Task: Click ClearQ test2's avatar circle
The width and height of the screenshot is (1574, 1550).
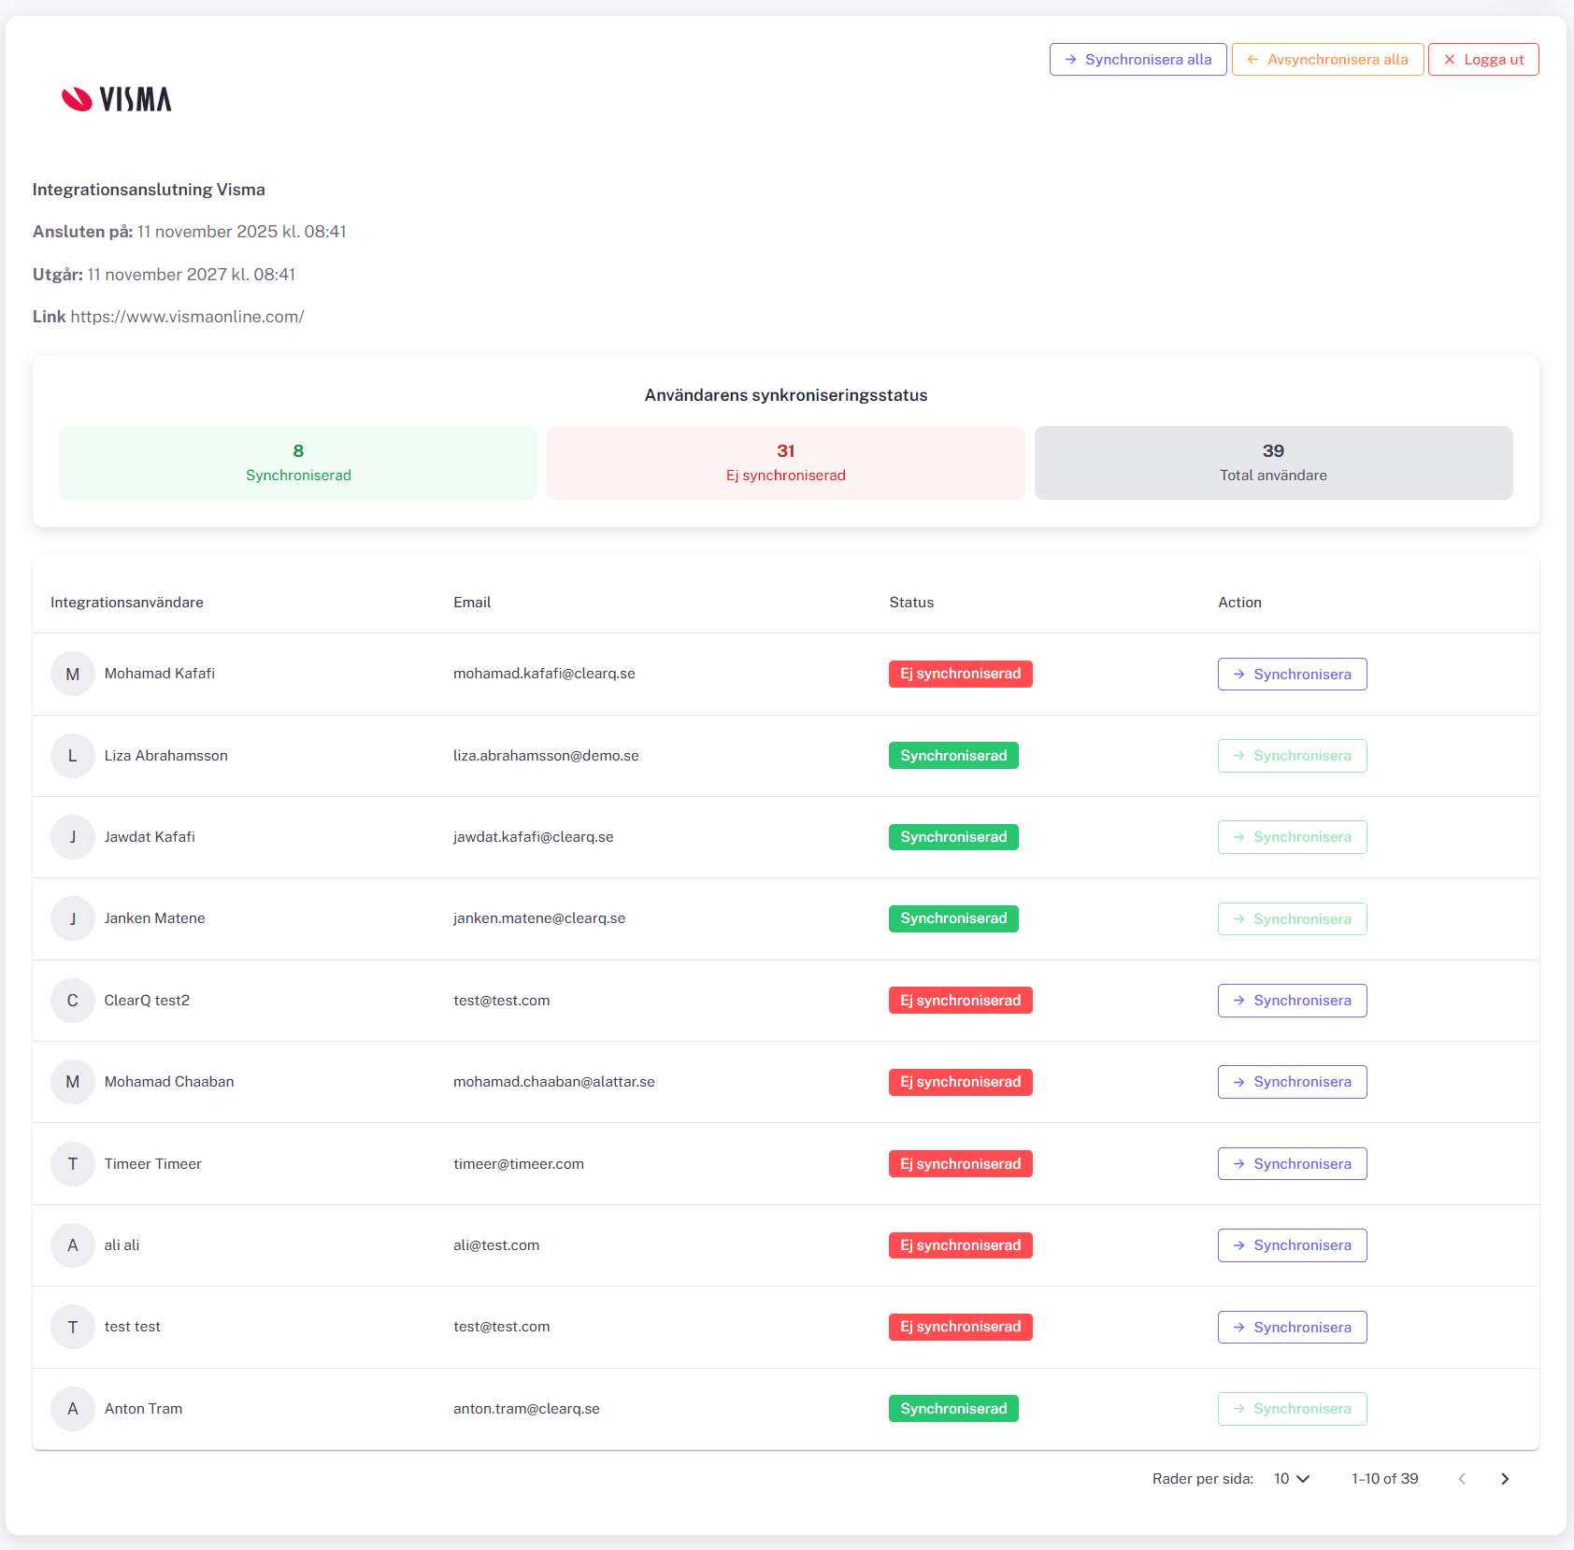Action: (x=73, y=1000)
